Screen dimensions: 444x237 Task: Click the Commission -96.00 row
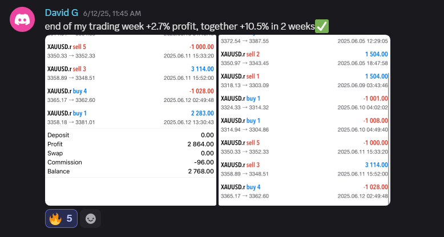[x=131, y=162]
